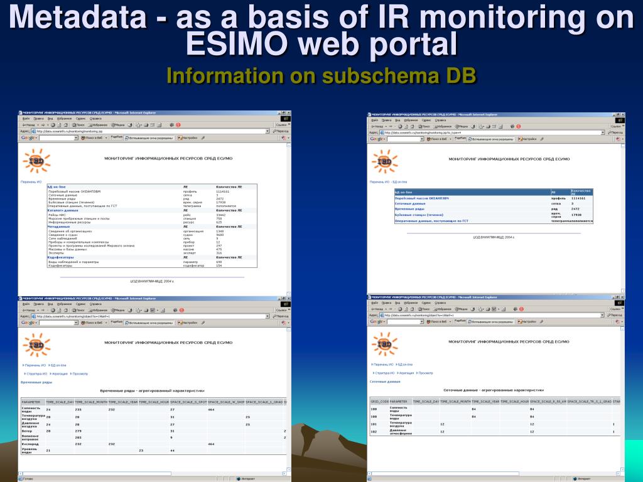Open address dropdown in Временные ряды window
The width and height of the screenshot is (643, 482).
(267, 316)
